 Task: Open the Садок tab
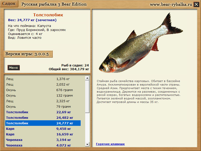point(9,4)
